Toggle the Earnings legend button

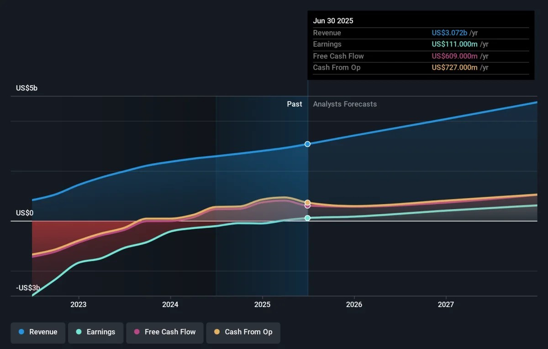(95, 333)
